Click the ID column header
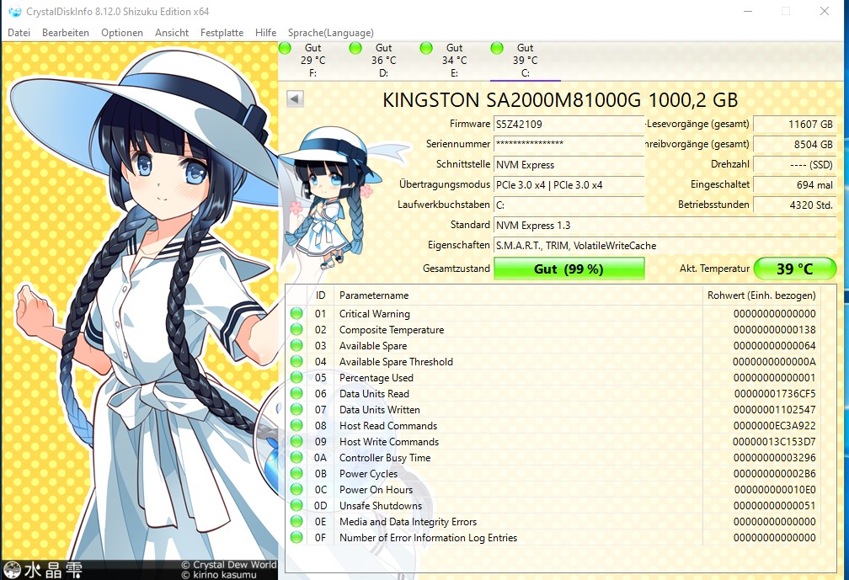This screenshot has width=849, height=580. click(x=321, y=295)
